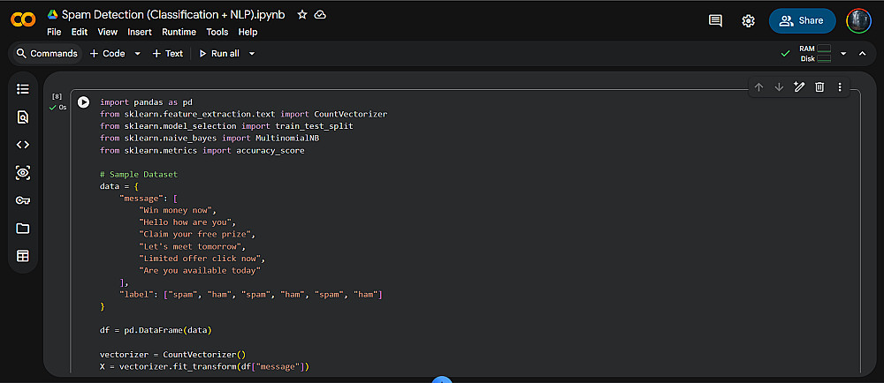Expand the Run all dropdown arrow
884x383 pixels.
252,54
